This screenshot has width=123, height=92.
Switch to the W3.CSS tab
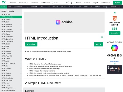coord(64,7)
